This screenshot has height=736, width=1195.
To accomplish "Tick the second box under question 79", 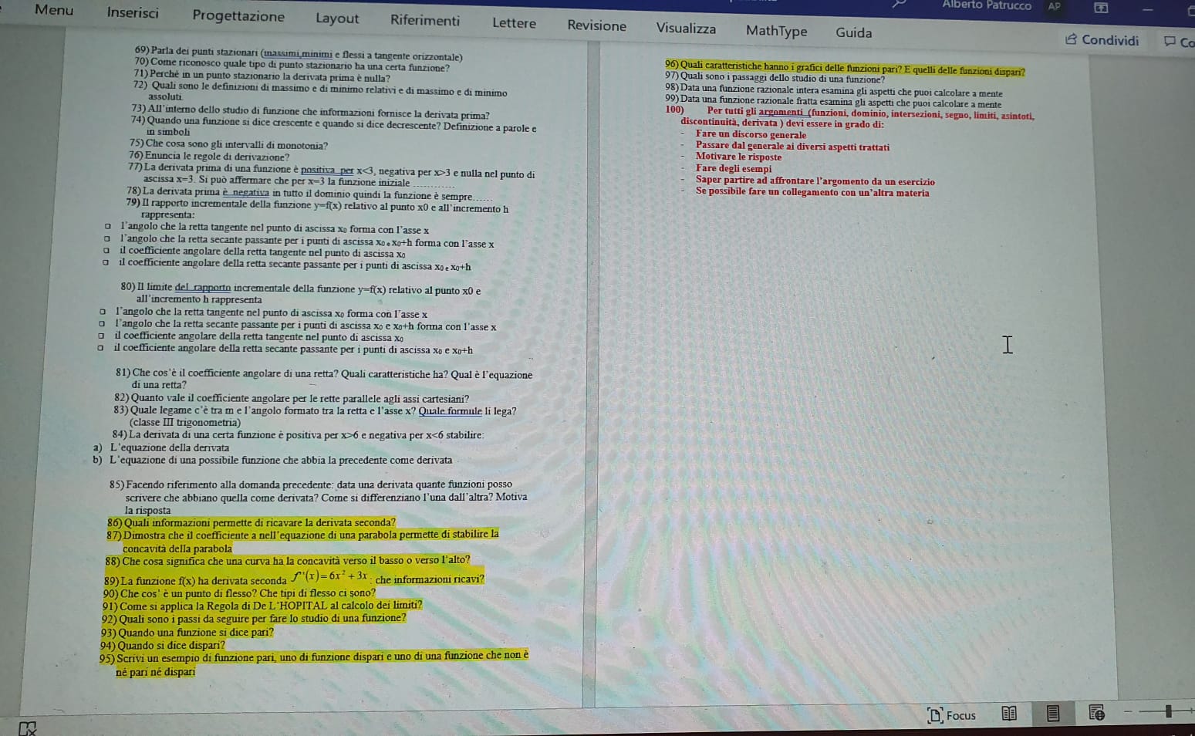I will 106,239.
